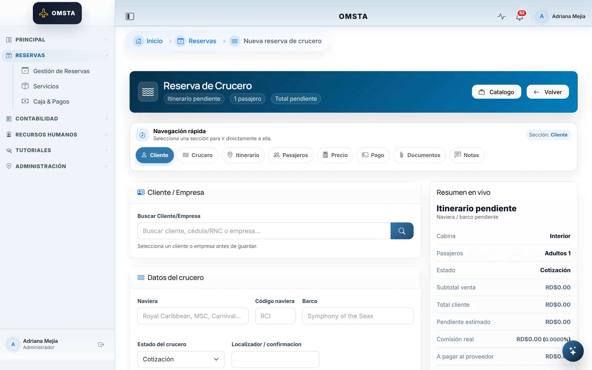Viewport: 592px width, 370px height.
Task: Open notifications bell with 52 badge
Action: (520, 16)
